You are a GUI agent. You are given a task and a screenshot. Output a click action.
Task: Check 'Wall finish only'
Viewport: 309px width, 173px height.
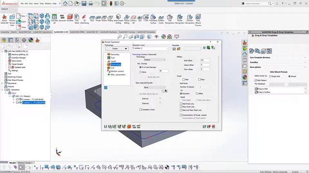(181, 104)
